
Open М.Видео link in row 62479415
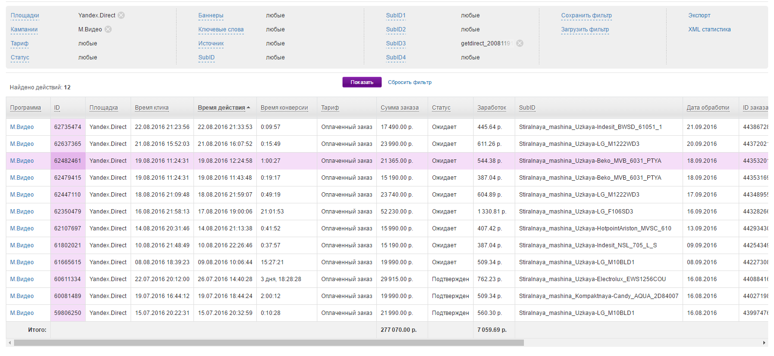tap(22, 178)
